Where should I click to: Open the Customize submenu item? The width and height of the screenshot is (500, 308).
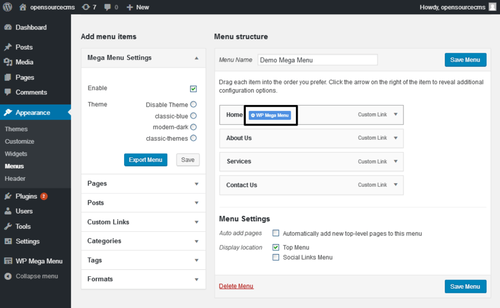point(19,141)
